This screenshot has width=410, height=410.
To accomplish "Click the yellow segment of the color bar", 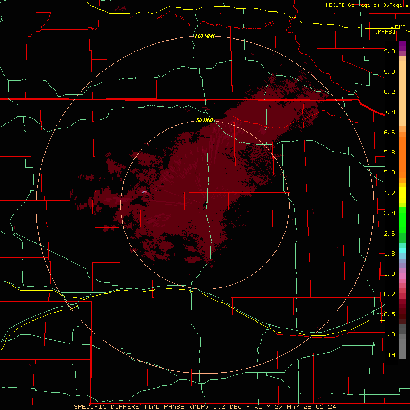I will coord(402,195).
